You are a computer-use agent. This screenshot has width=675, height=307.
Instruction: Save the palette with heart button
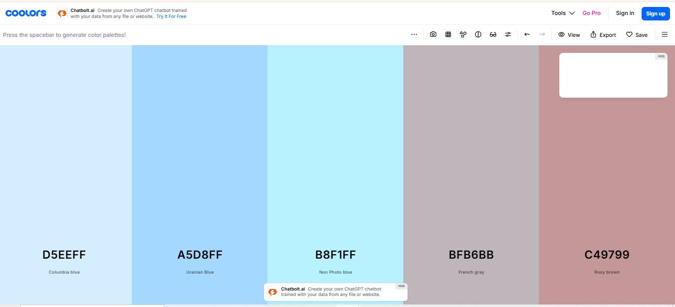click(x=637, y=35)
